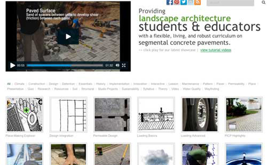267x165 pixels.
Task: Mute the video with speaker icon
Action: pyautogui.click(x=117, y=65)
